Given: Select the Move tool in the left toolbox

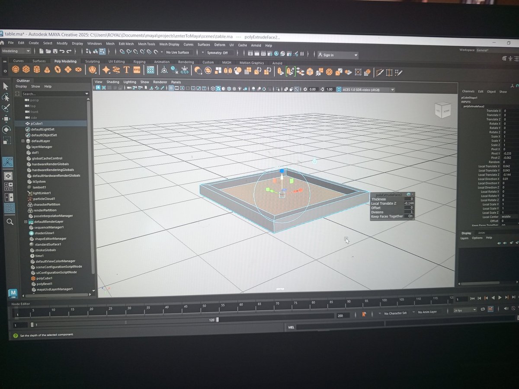Looking at the screenshot, I should coord(6,118).
